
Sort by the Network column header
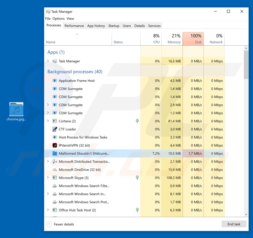(214, 39)
